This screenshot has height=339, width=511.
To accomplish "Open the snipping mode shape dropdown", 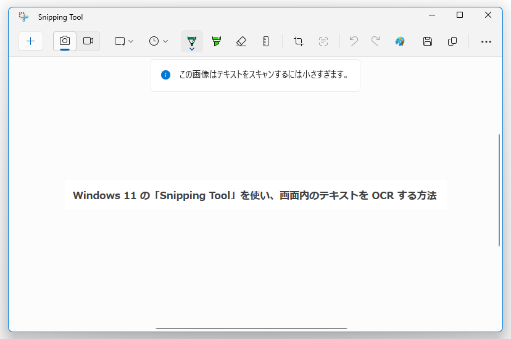I will point(124,41).
